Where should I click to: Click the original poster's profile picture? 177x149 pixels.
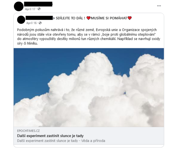pyautogui.click(x=21, y=20)
